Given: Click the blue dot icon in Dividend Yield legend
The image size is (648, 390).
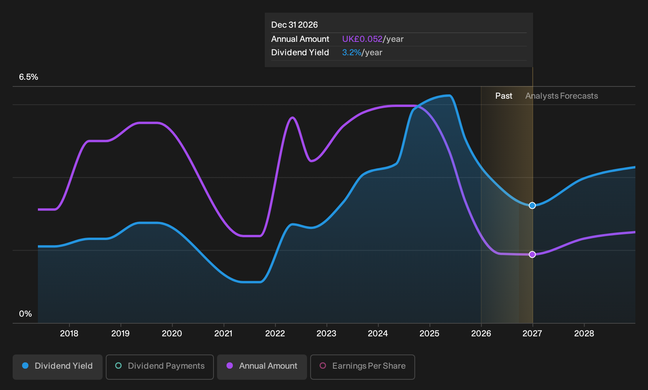Looking at the screenshot, I should [25, 366].
